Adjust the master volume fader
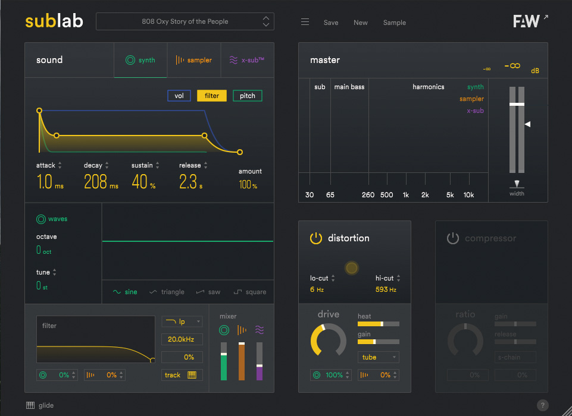Screen dimensions: 572x416 tap(517, 104)
